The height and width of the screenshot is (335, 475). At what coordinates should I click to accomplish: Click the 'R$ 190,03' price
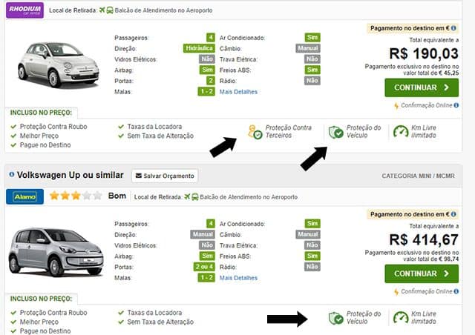pyautogui.click(x=424, y=54)
